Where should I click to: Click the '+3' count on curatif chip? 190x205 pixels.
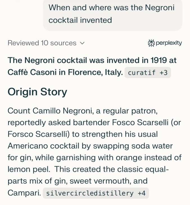pos(163,73)
